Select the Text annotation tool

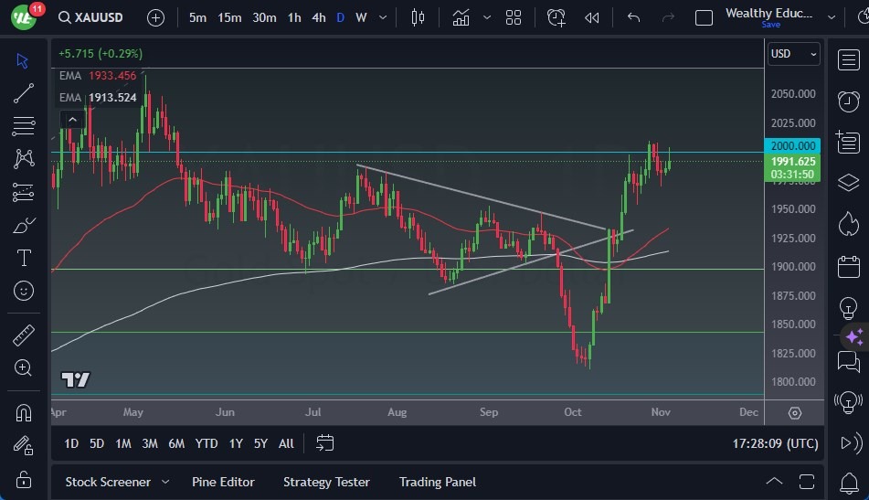point(24,258)
